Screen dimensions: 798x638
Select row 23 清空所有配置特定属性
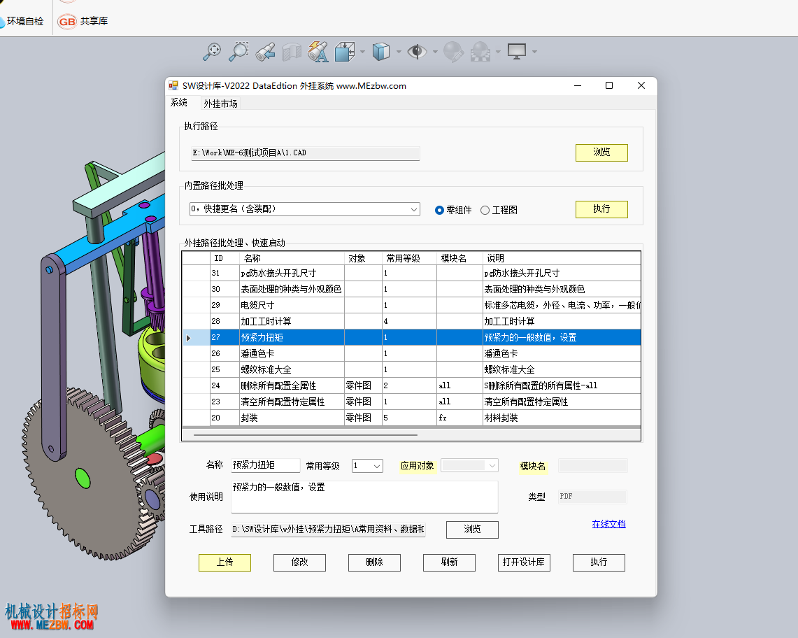click(411, 402)
